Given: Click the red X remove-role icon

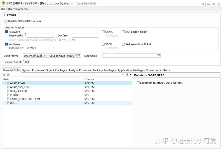Looking at the screenshot, I should [x=8, y=75].
